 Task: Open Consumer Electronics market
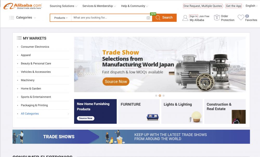point(35,47)
